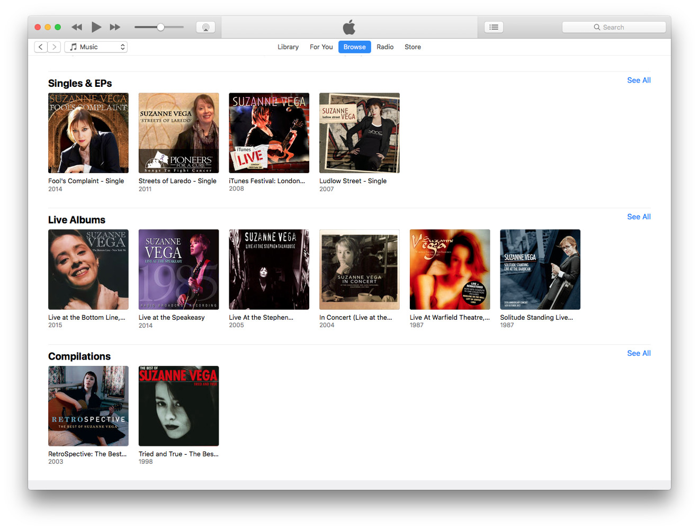
Task: Click the 'iTunes Festival: London...' title
Action: point(267,181)
